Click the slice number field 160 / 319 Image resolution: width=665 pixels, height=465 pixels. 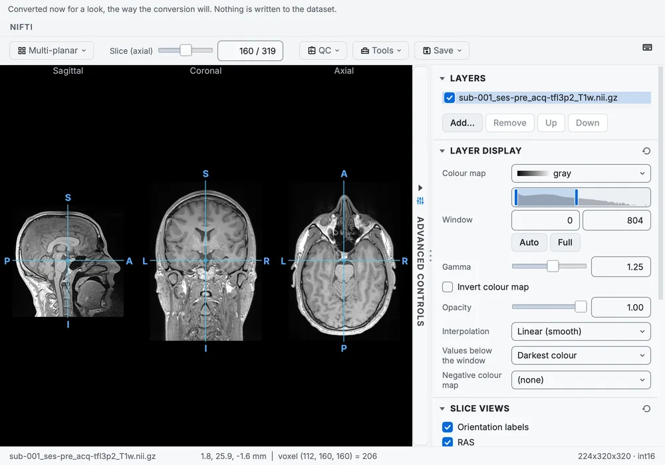click(x=250, y=51)
